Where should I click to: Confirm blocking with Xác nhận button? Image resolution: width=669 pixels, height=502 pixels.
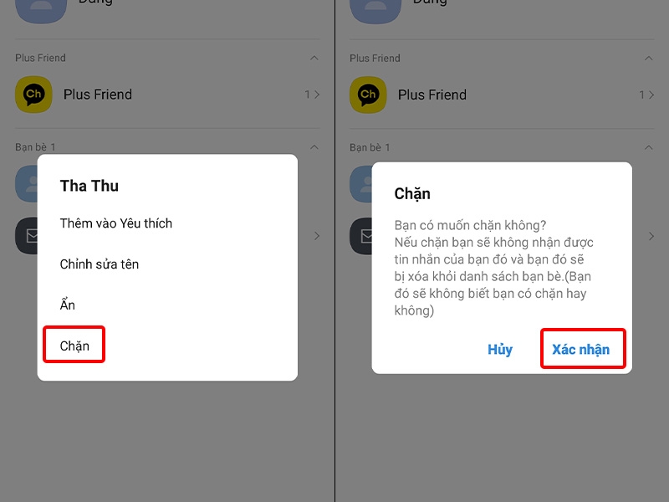tap(582, 349)
